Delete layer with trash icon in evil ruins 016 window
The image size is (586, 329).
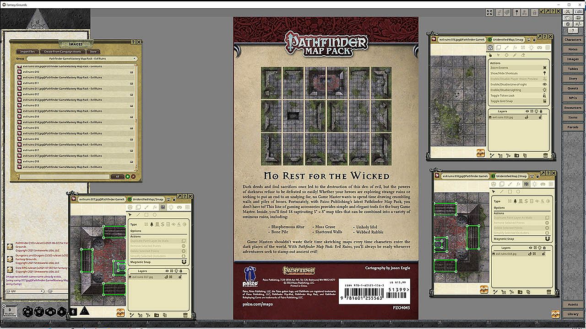pos(545,155)
